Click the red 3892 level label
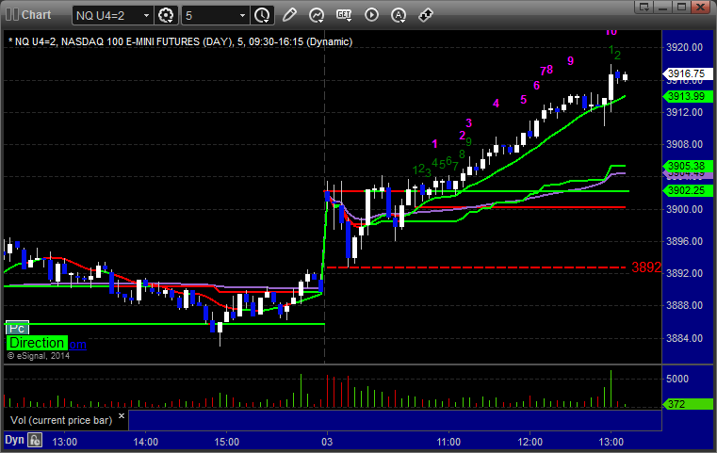717x453 pixels. [x=646, y=267]
